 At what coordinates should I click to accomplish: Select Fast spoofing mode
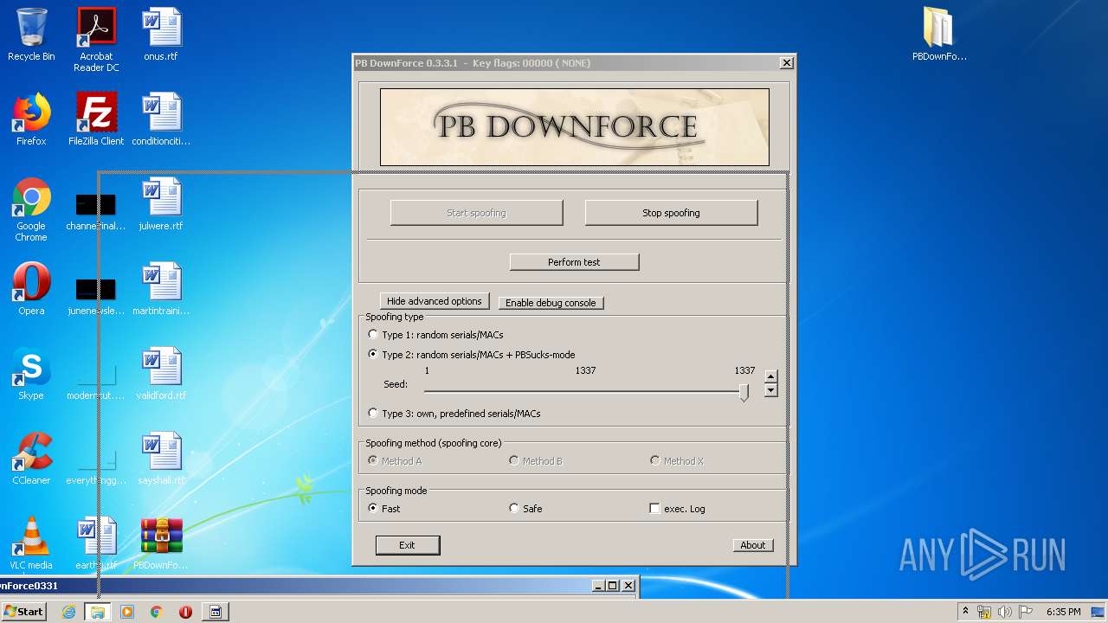click(373, 509)
